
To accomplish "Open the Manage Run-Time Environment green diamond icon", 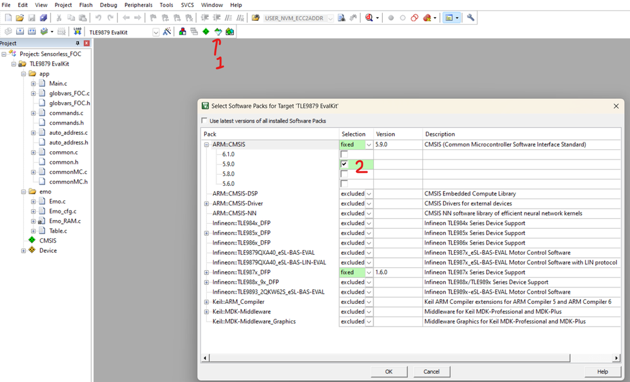I will (206, 32).
